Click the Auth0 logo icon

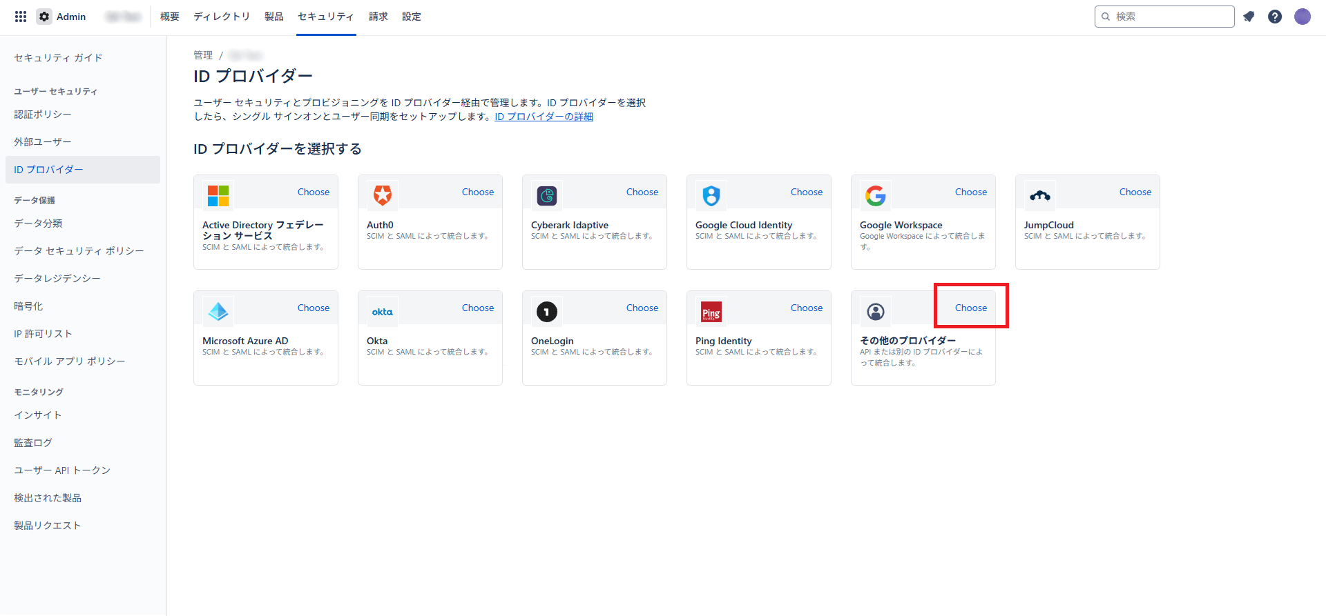pos(383,196)
